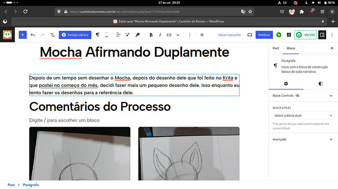338x189 pixels.
Task: Select the gear settings tab of the block
Action: pos(286,84)
